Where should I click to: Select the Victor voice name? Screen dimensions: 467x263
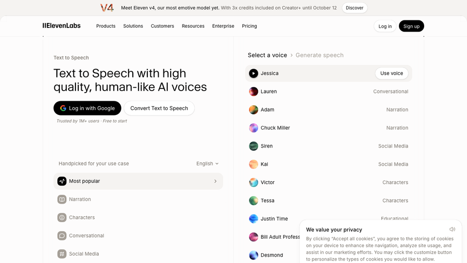click(268, 183)
